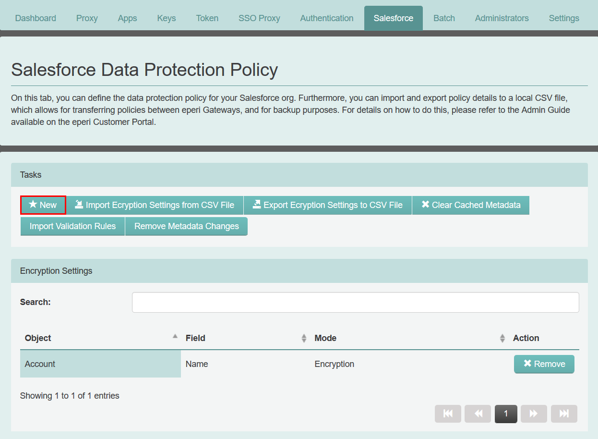
Task: Select page 1 in pagination
Action: pyautogui.click(x=506, y=414)
